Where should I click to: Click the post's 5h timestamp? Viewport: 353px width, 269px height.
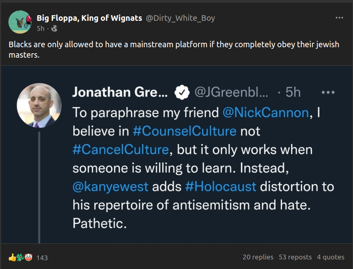pos(41,28)
